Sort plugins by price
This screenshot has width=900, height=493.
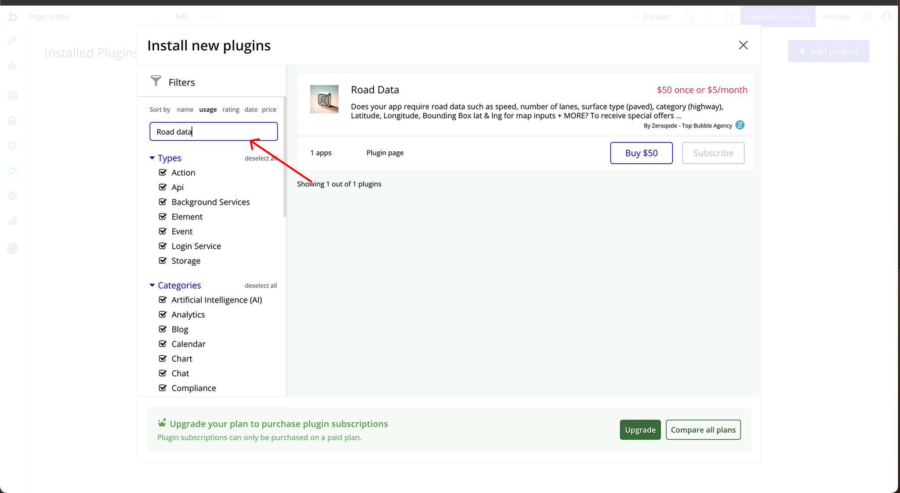tap(269, 110)
